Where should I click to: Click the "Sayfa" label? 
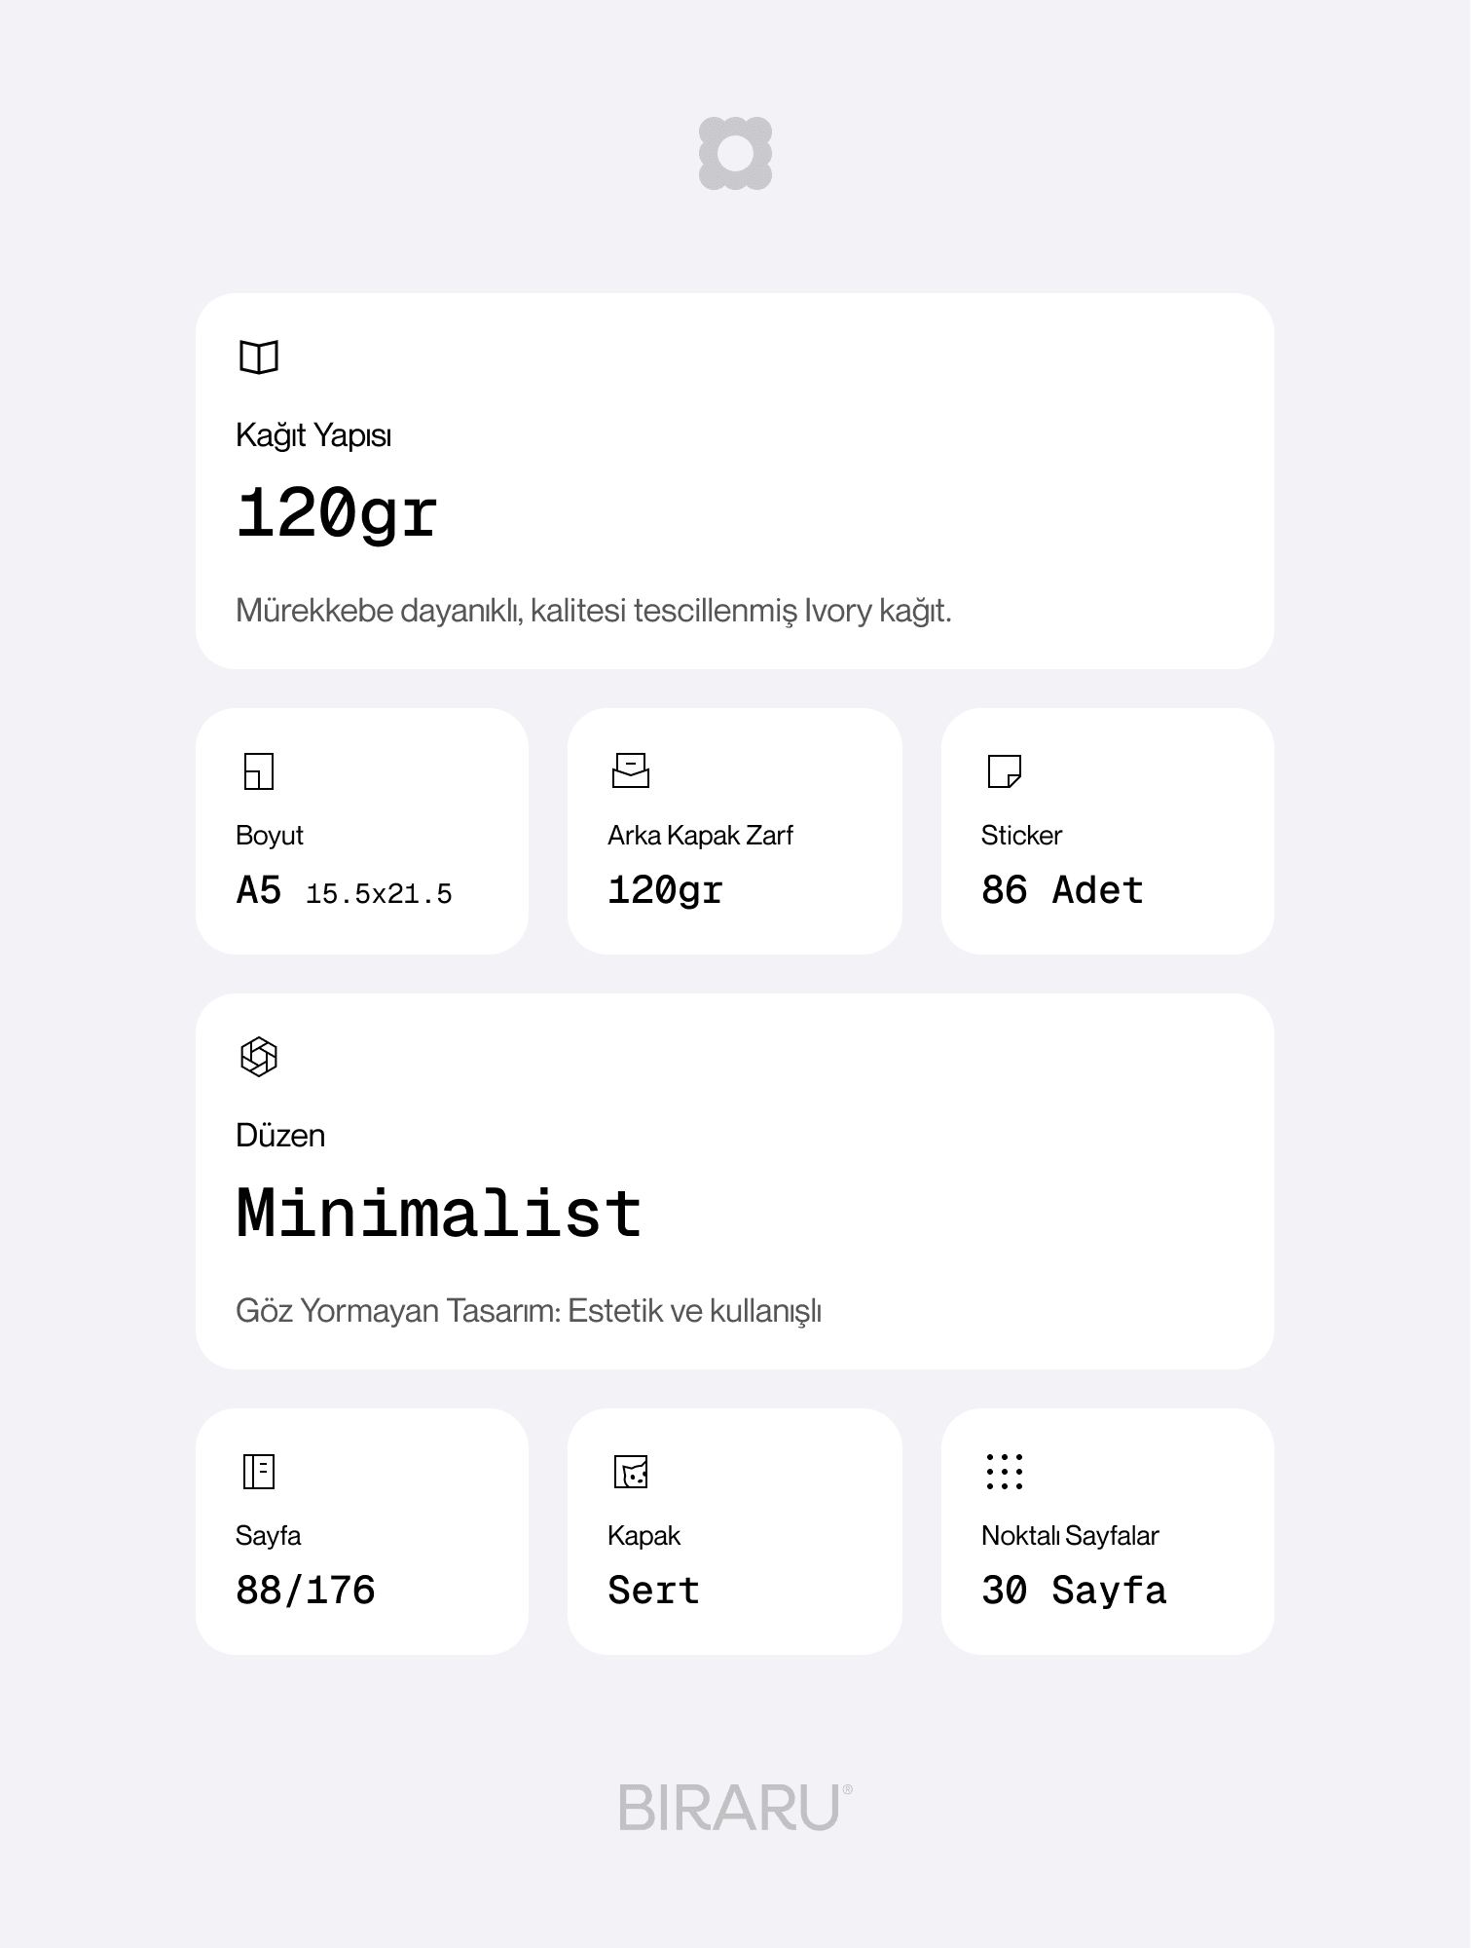point(268,1536)
